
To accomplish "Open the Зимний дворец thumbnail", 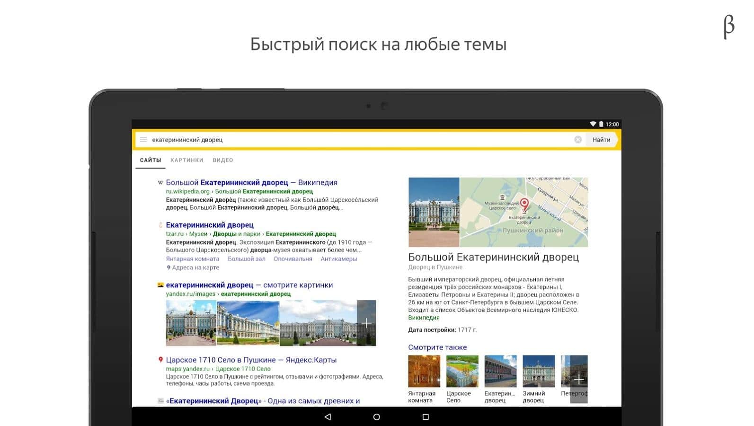I will pyautogui.click(x=539, y=372).
